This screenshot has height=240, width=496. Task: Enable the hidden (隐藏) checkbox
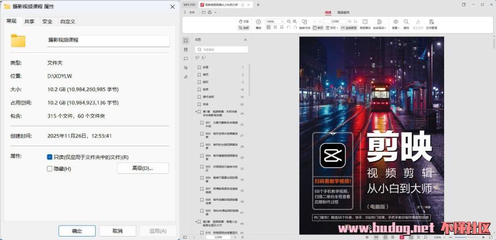click(50, 169)
